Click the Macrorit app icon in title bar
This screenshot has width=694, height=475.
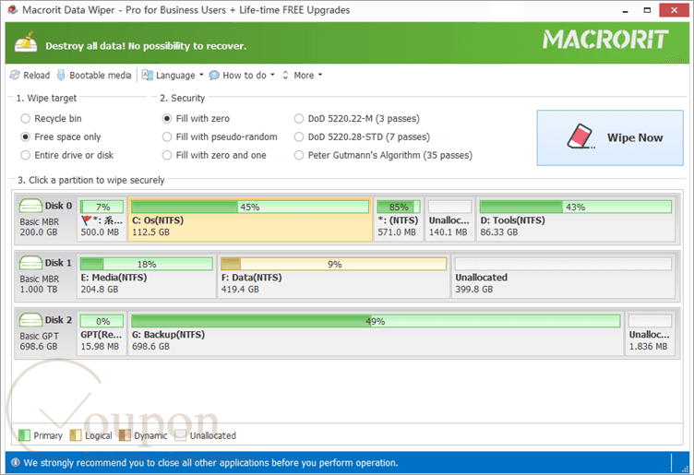(12, 10)
